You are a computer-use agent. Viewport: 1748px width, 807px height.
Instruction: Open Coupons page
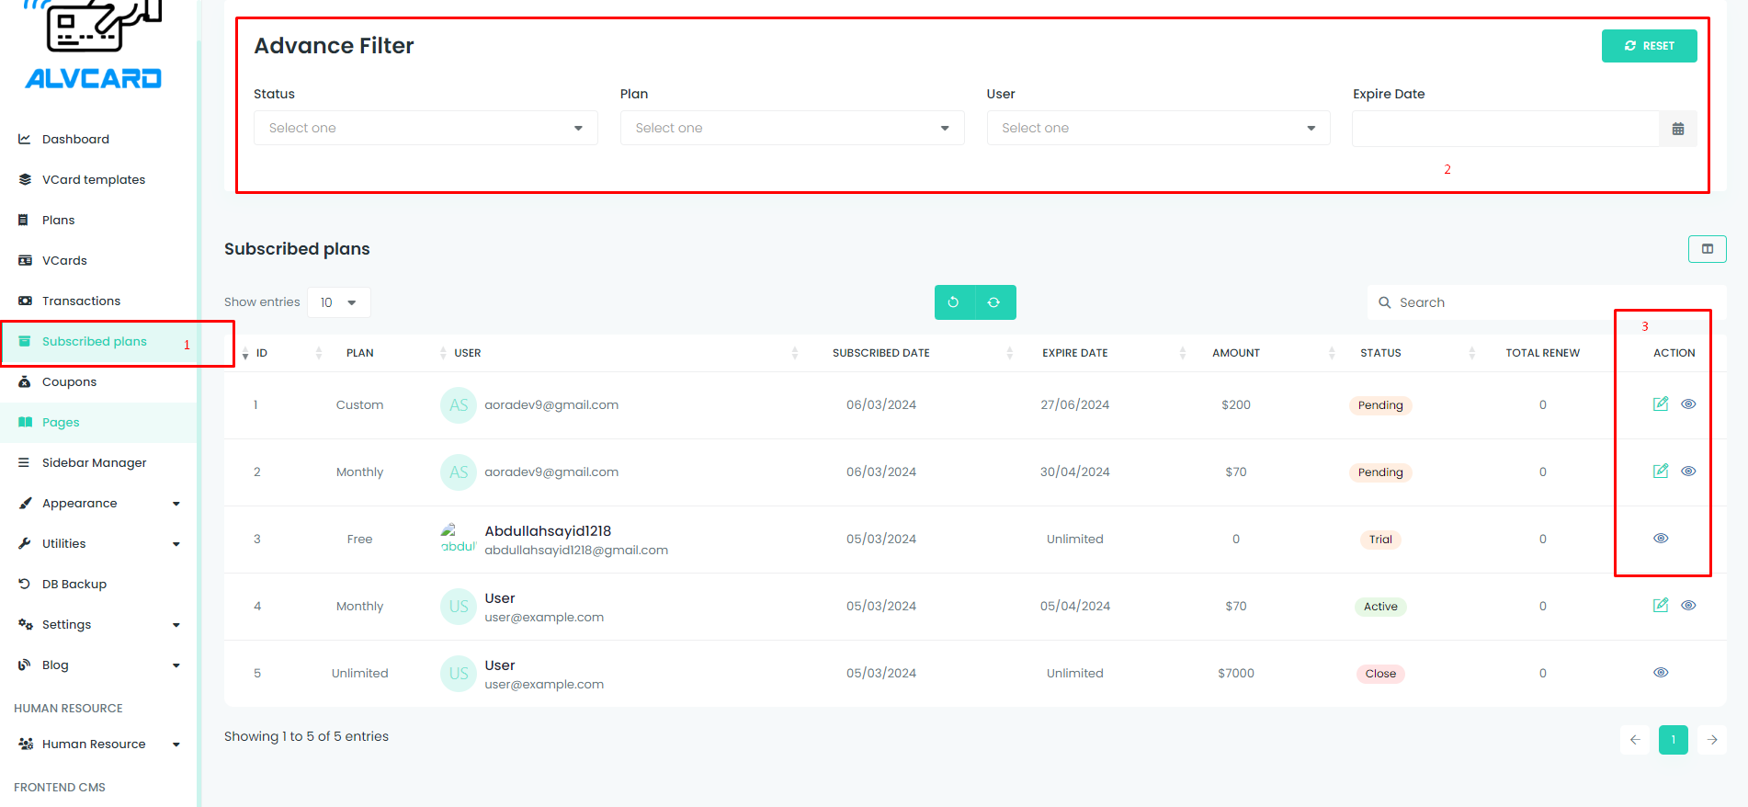tap(98, 381)
